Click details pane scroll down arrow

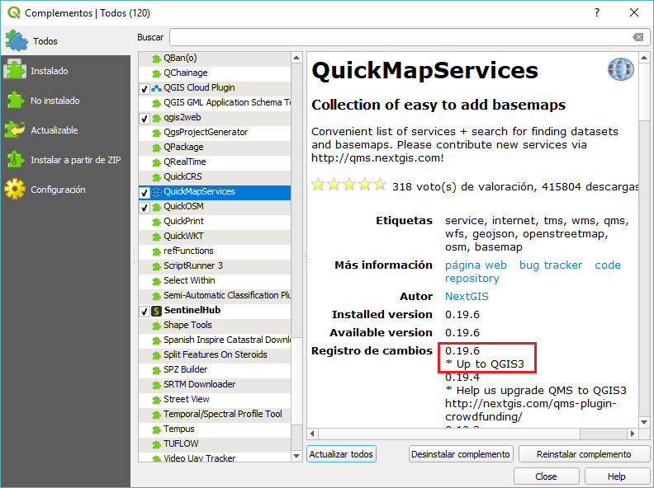(x=644, y=422)
